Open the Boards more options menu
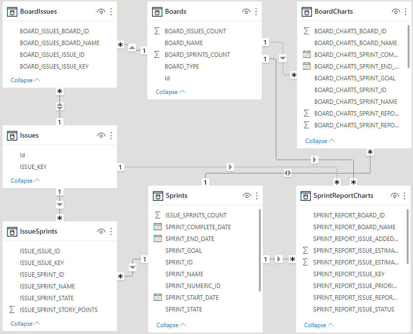The width and height of the screenshot is (413, 334). [256, 12]
